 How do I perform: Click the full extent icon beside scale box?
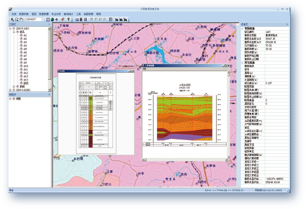click(x=48, y=19)
